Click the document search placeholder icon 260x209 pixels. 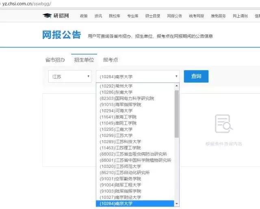[223, 123]
